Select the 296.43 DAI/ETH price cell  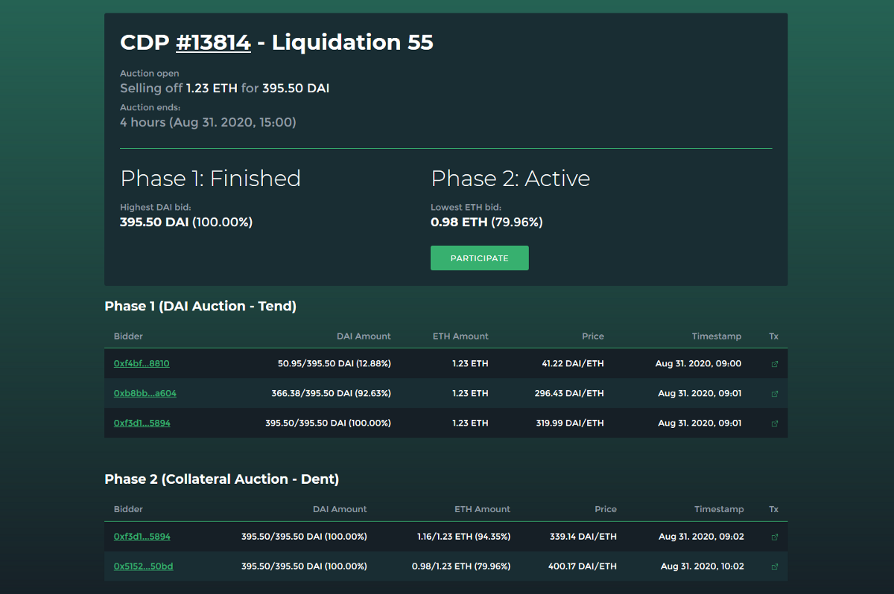(x=569, y=393)
